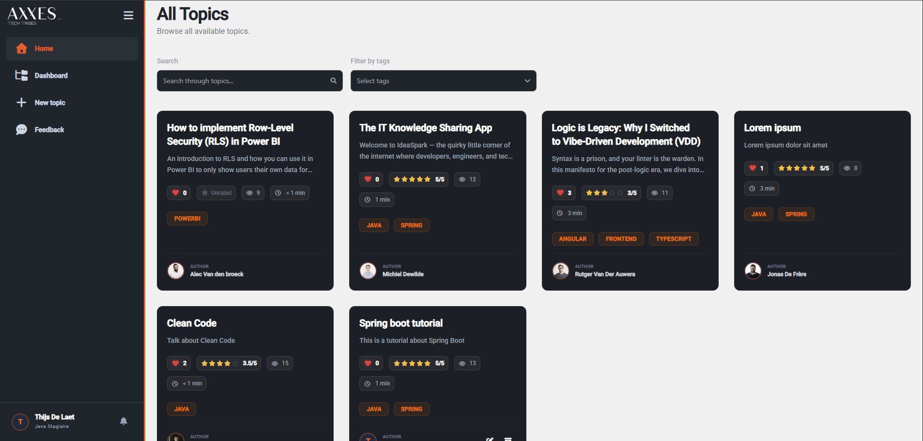
Task: Like the Power BI RLS topic
Action: coord(179,193)
